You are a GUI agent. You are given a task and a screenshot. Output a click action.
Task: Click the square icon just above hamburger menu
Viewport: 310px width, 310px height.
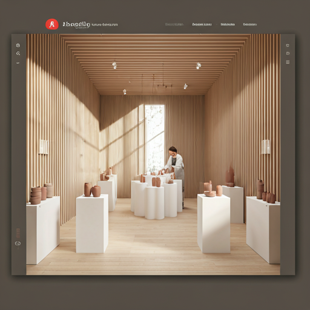click(288, 53)
